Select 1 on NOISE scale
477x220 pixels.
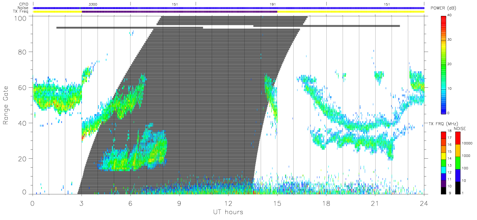[463, 193]
